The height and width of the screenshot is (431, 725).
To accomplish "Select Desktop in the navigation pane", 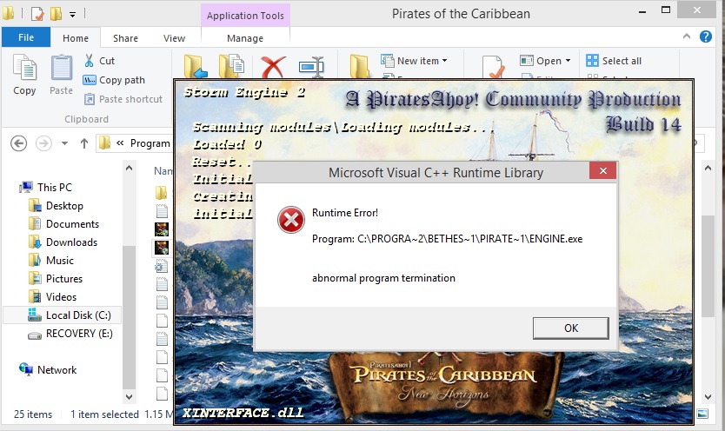I will [x=56, y=206].
